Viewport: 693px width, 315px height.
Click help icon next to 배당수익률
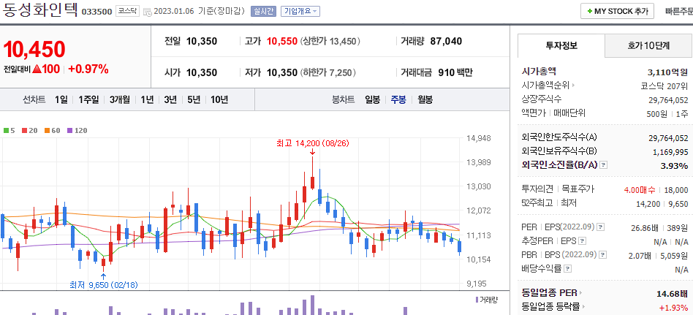click(x=568, y=269)
